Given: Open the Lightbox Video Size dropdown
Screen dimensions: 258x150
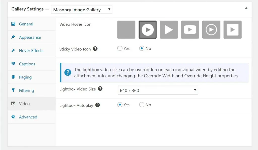Looking at the screenshot, I should 158,90.
